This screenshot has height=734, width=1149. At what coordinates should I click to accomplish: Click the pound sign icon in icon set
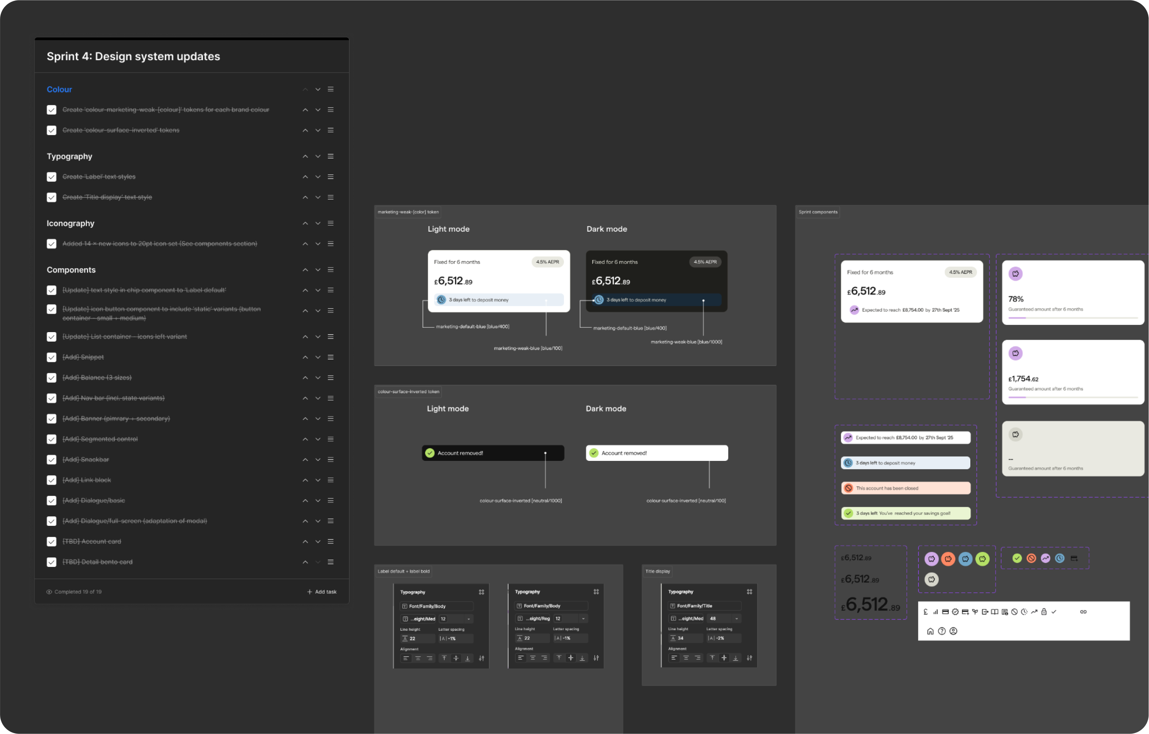(926, 612)
